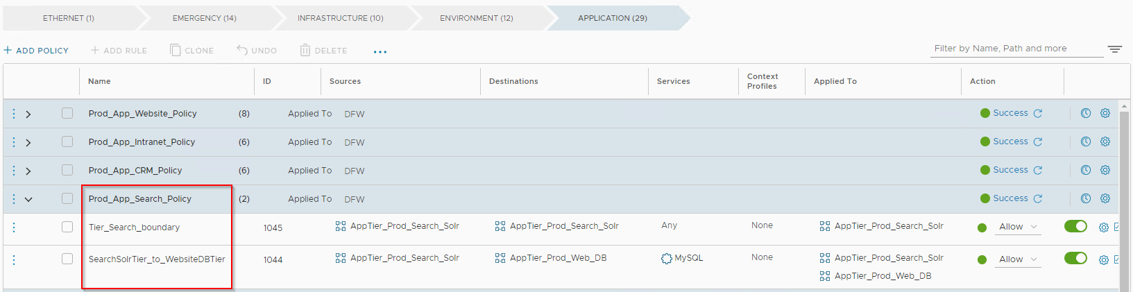Screen dimensions: 1133x292
Task: Expand the Prod_App_Intranet_Policy section
Action: 28,142
